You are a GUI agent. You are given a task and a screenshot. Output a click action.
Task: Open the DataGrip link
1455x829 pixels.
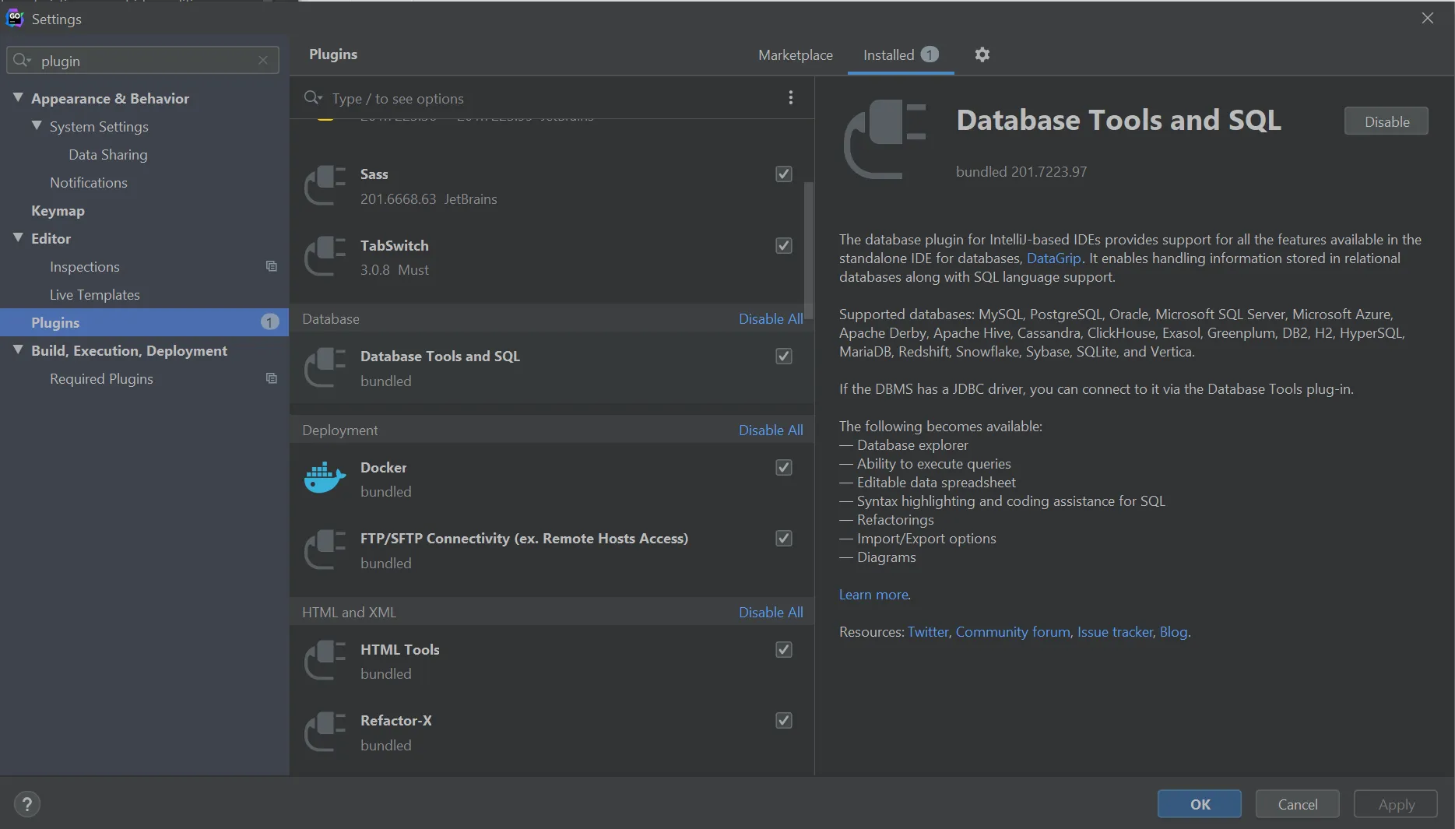coord(1054,258)
